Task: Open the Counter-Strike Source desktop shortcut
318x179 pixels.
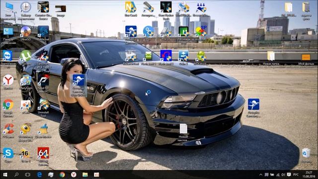Action: [x=43, y=7]
